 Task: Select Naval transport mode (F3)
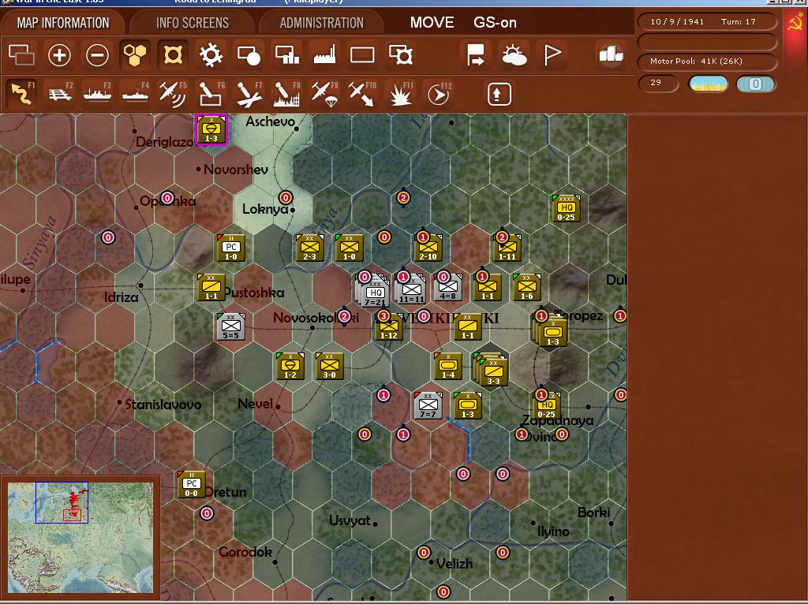pyautogui.click(x=98, y=94)
